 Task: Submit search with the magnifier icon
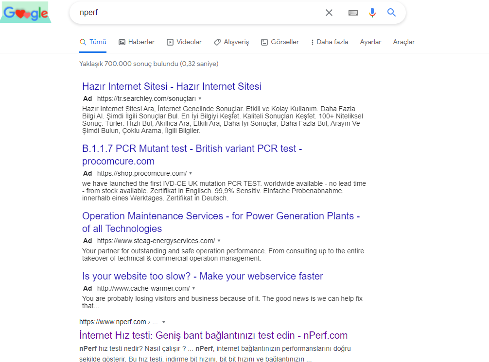[x=391, y=13]
